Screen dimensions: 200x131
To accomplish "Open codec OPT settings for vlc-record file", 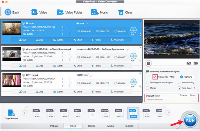I will (x=133, y=57).
